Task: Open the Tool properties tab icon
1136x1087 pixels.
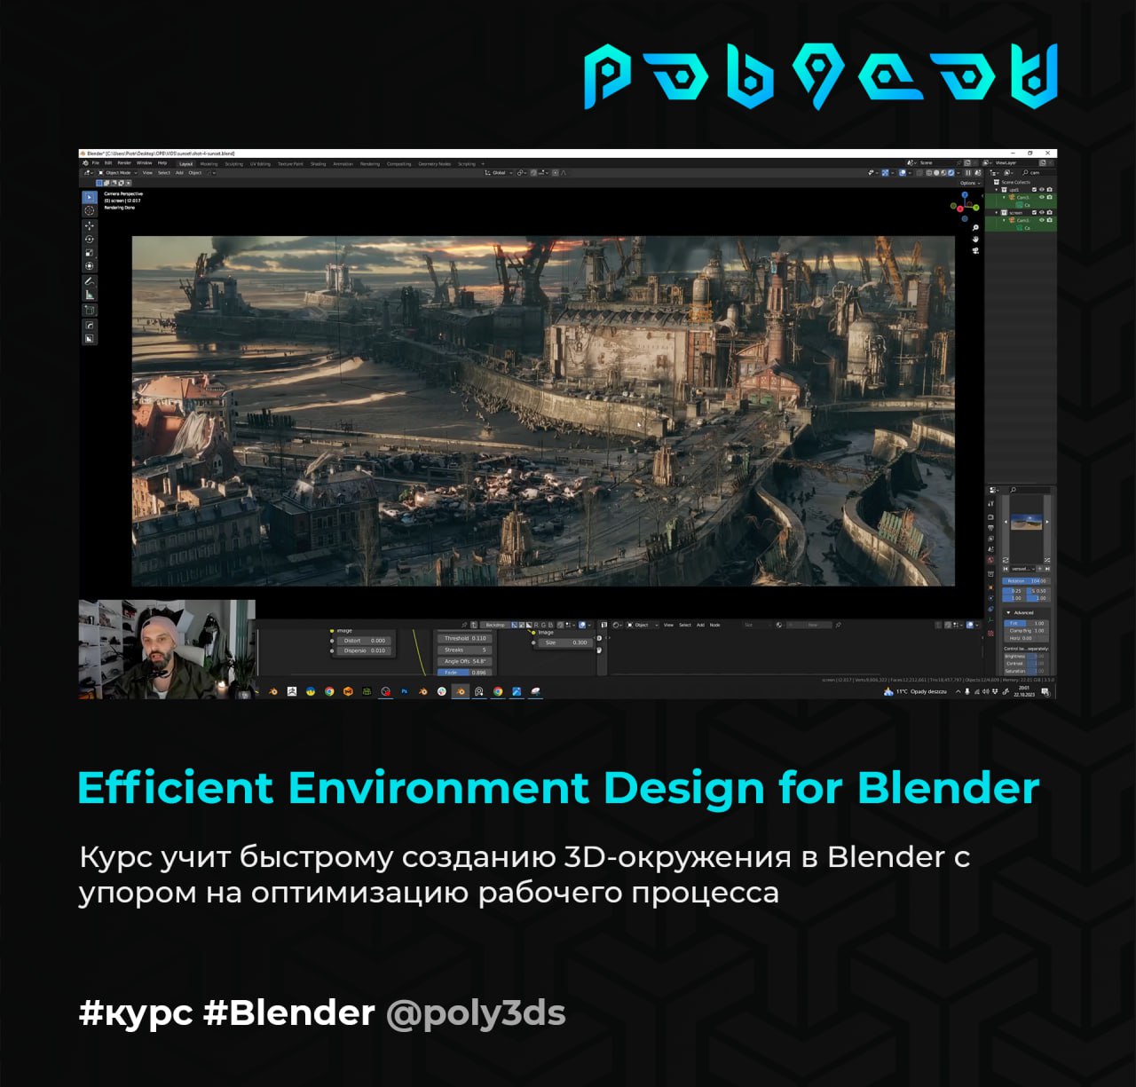Action: click(x=990, y=503)
